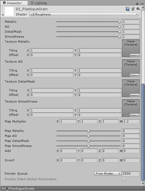Click the DetailMask value field

pyautogui.click(x=131, y=32)
